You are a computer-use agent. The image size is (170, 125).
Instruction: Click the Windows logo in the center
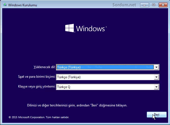[x=86, y=28]
